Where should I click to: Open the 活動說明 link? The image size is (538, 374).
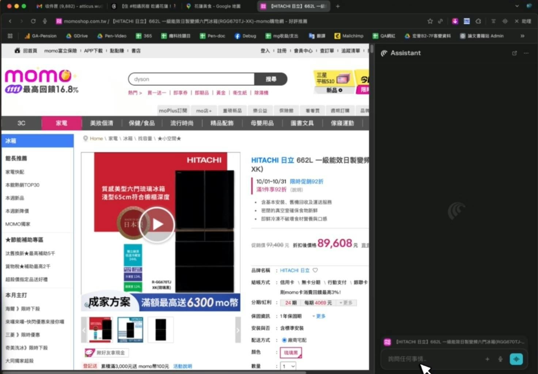(x=182, y=366)
